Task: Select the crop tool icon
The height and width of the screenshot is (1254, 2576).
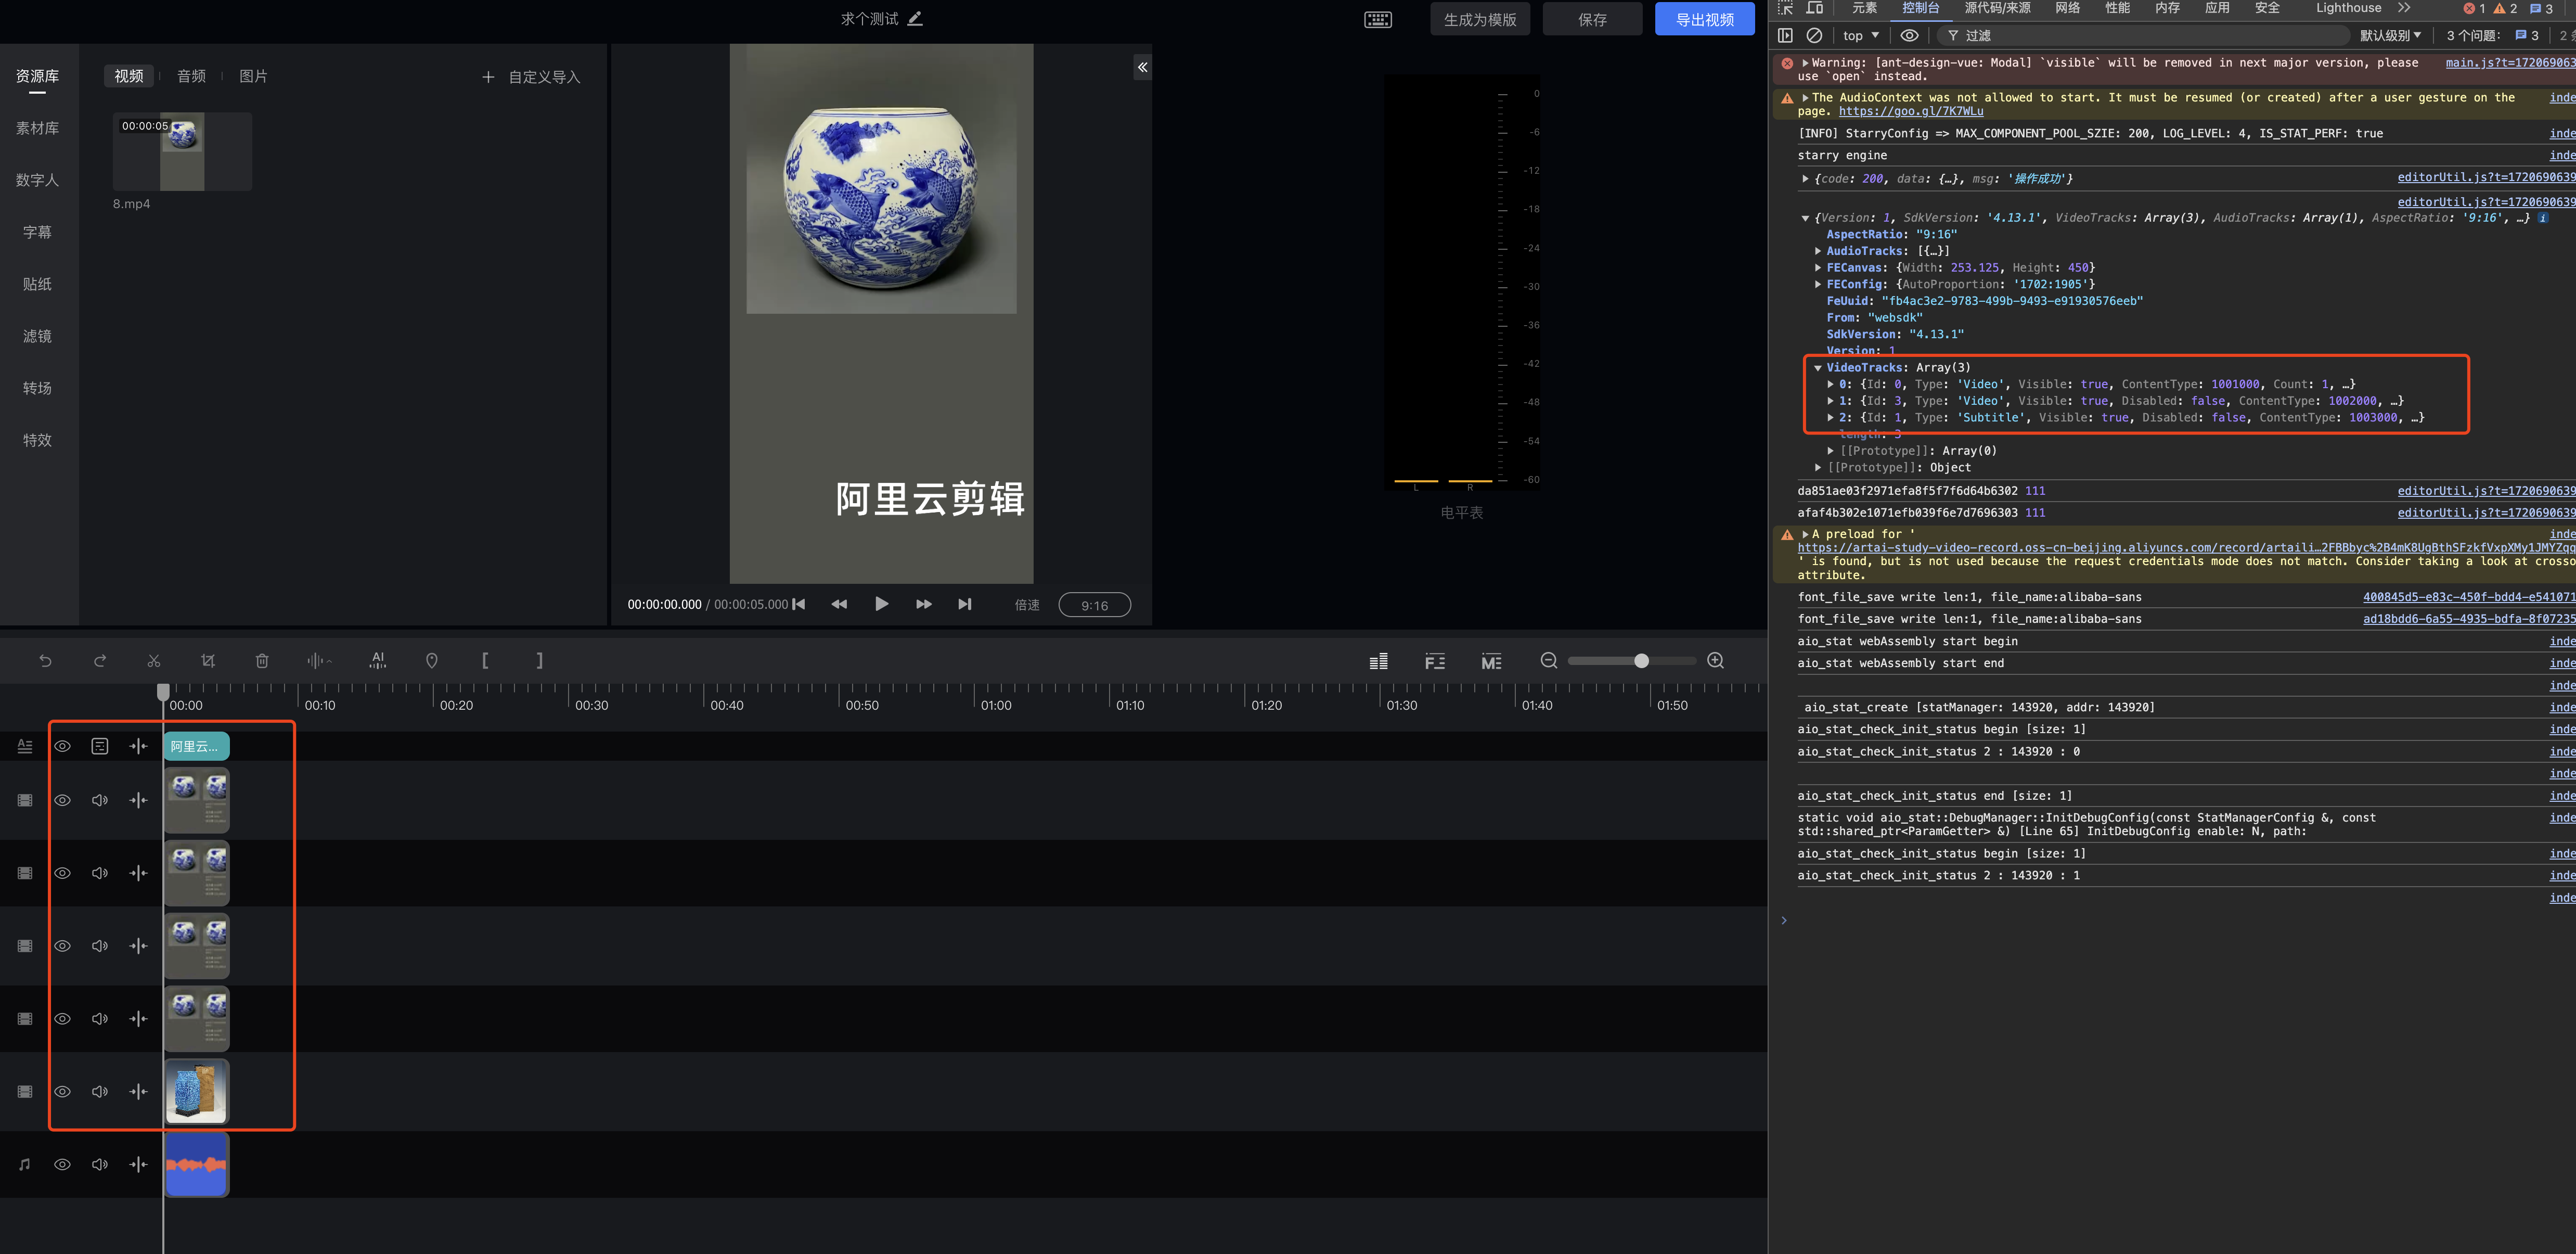Action: 208,661
